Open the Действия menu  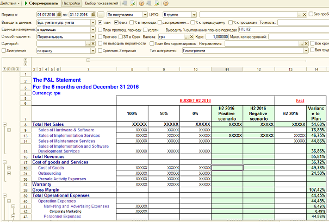click(x=11, y=3)
